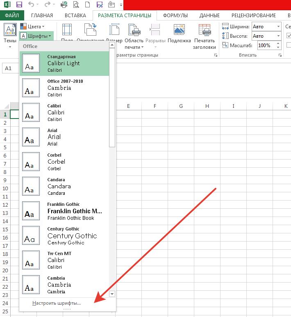
Task: Click the Подложка background button
Action: click(x=179, y=33)
